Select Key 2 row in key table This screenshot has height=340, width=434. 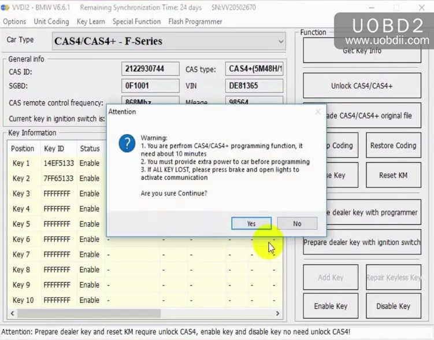[x=57, y=178]
